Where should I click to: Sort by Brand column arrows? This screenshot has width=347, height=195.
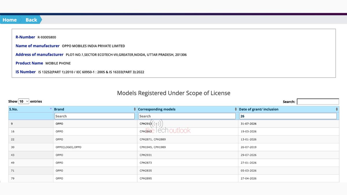pos(135,109)
